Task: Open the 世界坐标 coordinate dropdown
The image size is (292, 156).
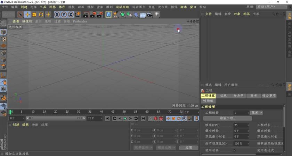Action: point(143,148)
